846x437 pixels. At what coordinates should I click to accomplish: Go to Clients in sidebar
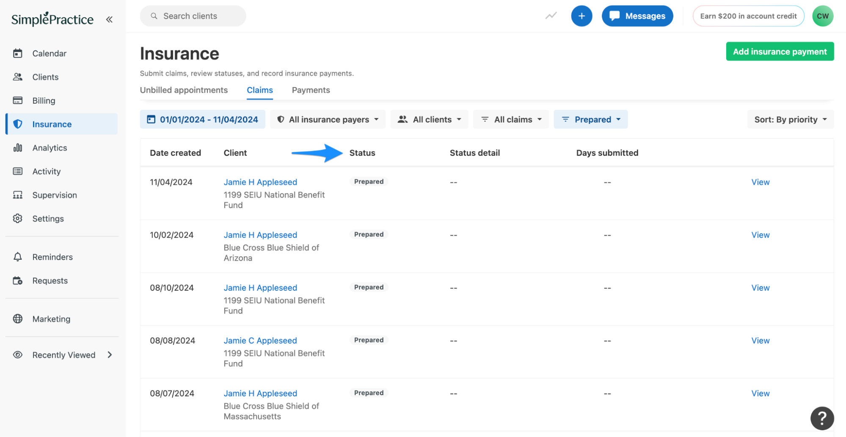click(x=45, y=77)
